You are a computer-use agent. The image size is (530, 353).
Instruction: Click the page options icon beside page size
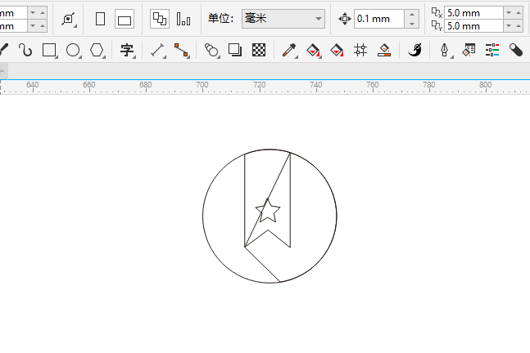[69, 20]
